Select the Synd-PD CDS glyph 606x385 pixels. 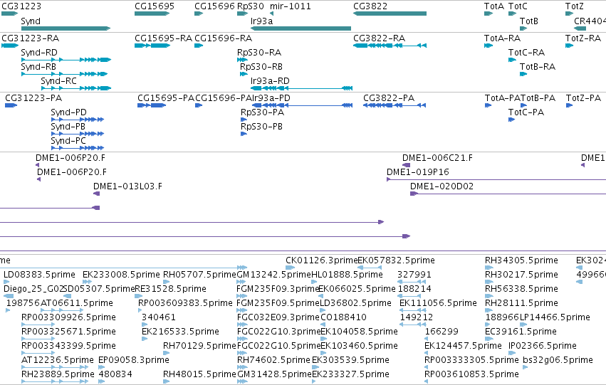pyautogui.click(x=78, y=120)
